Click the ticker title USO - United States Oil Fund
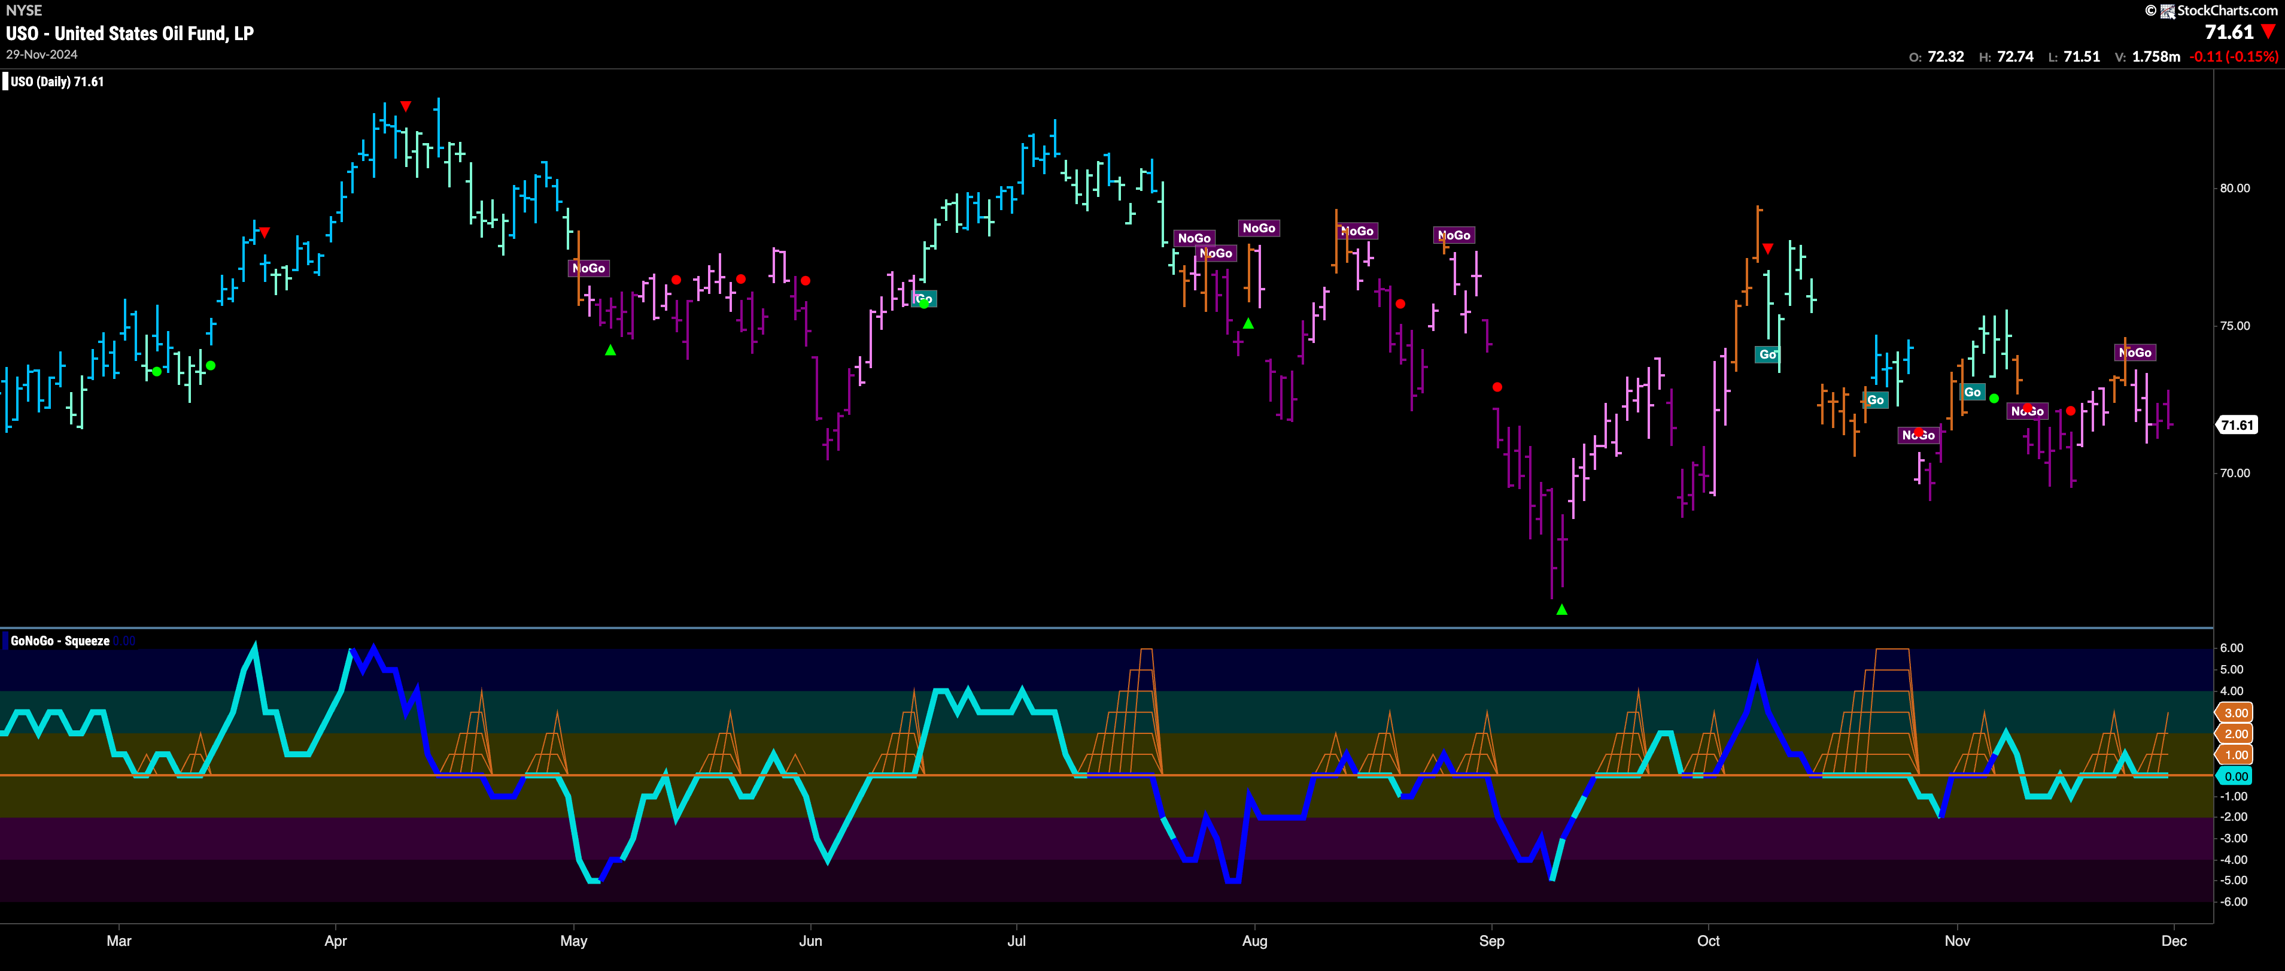Screen dimensions: 2285x971 (129, 34)
